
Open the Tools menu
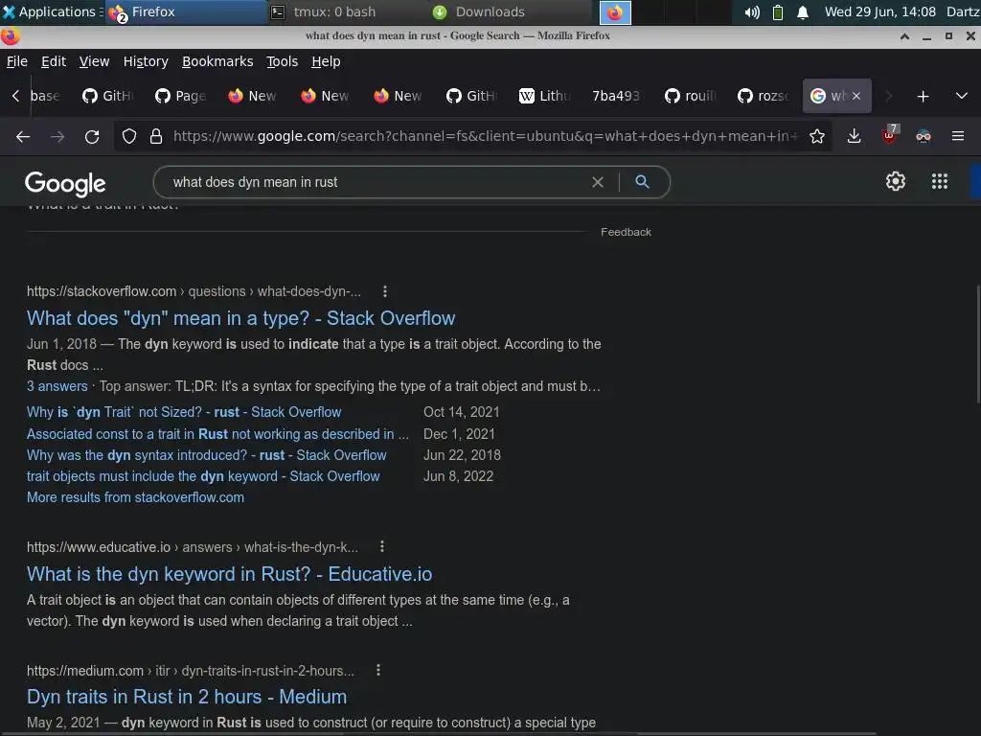click(283, 61)
